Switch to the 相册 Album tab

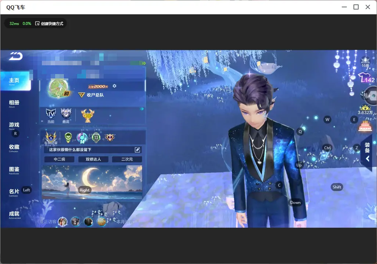pos(14,103)
